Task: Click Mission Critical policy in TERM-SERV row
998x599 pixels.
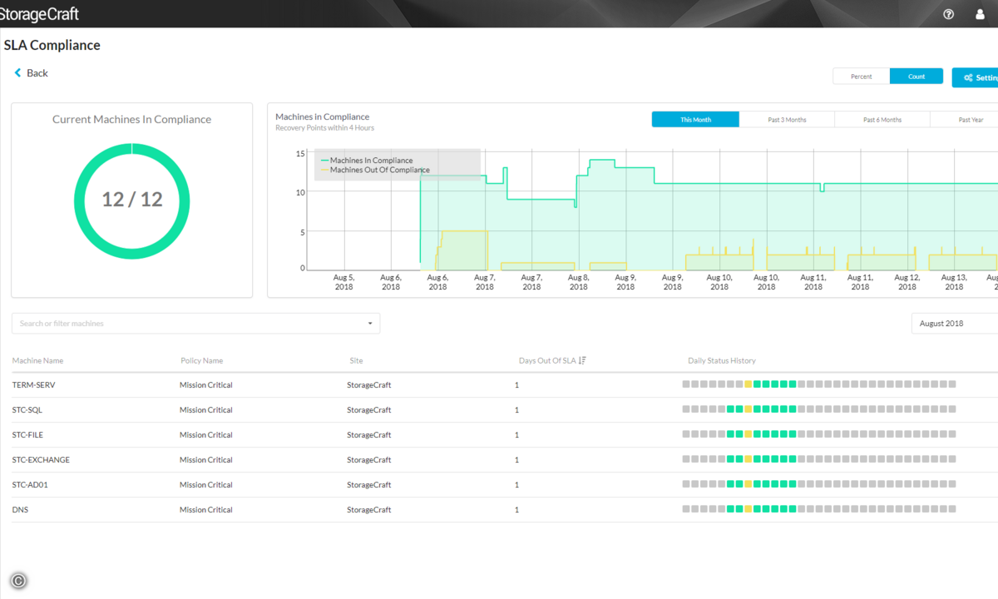Action: (x=206, y=385)
